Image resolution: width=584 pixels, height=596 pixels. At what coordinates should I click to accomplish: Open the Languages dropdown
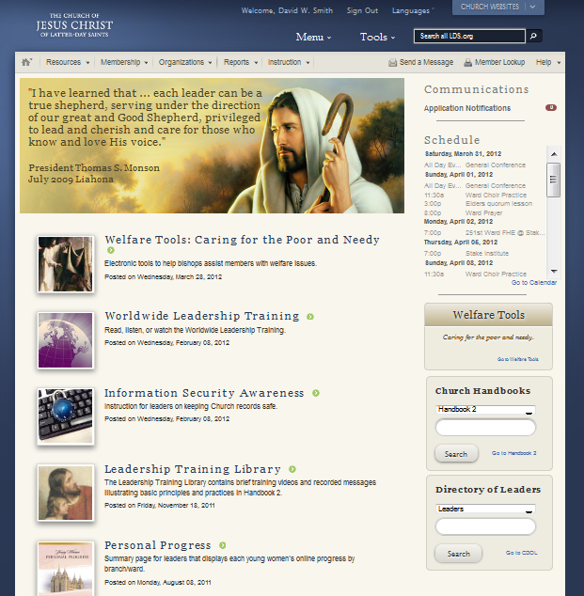(x=413, y=10)
